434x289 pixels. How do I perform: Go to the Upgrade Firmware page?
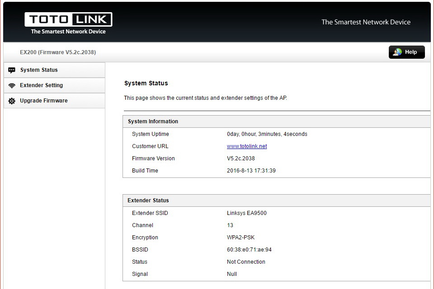43,101
